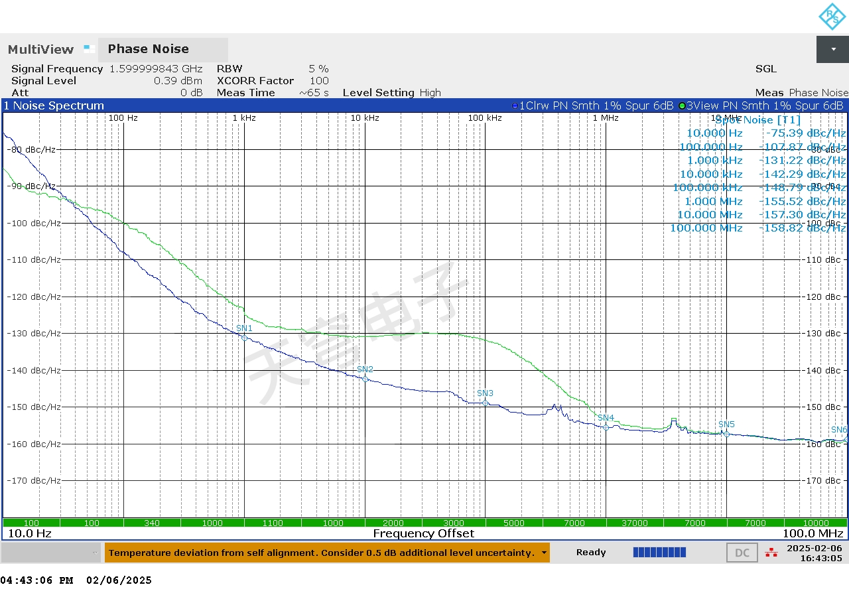Click the -170 dBc/Hz left axis label
The width and height of the screenshot is (849, 597).
(33, 480)
